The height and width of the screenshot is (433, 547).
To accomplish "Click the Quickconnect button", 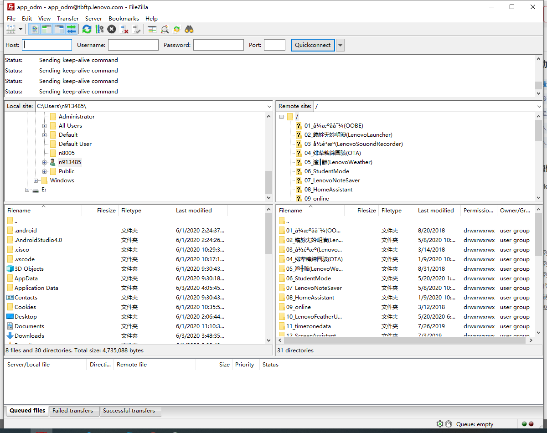I will click(x=313, y=45).
